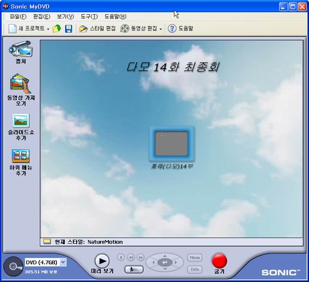Open the 파일(F) menu

click(x=18, y=16)
